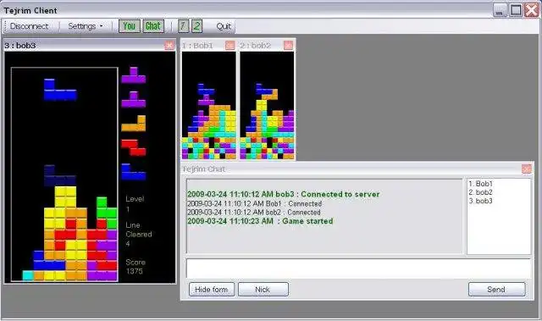
Task: Select 2. bob2 in the player list
Action: pyautogui.click(x=480, y=192)
